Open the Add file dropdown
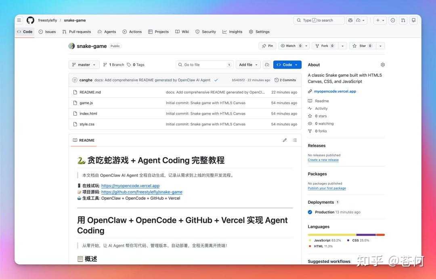Screen dimensions: 436x279 coord(248,65)
